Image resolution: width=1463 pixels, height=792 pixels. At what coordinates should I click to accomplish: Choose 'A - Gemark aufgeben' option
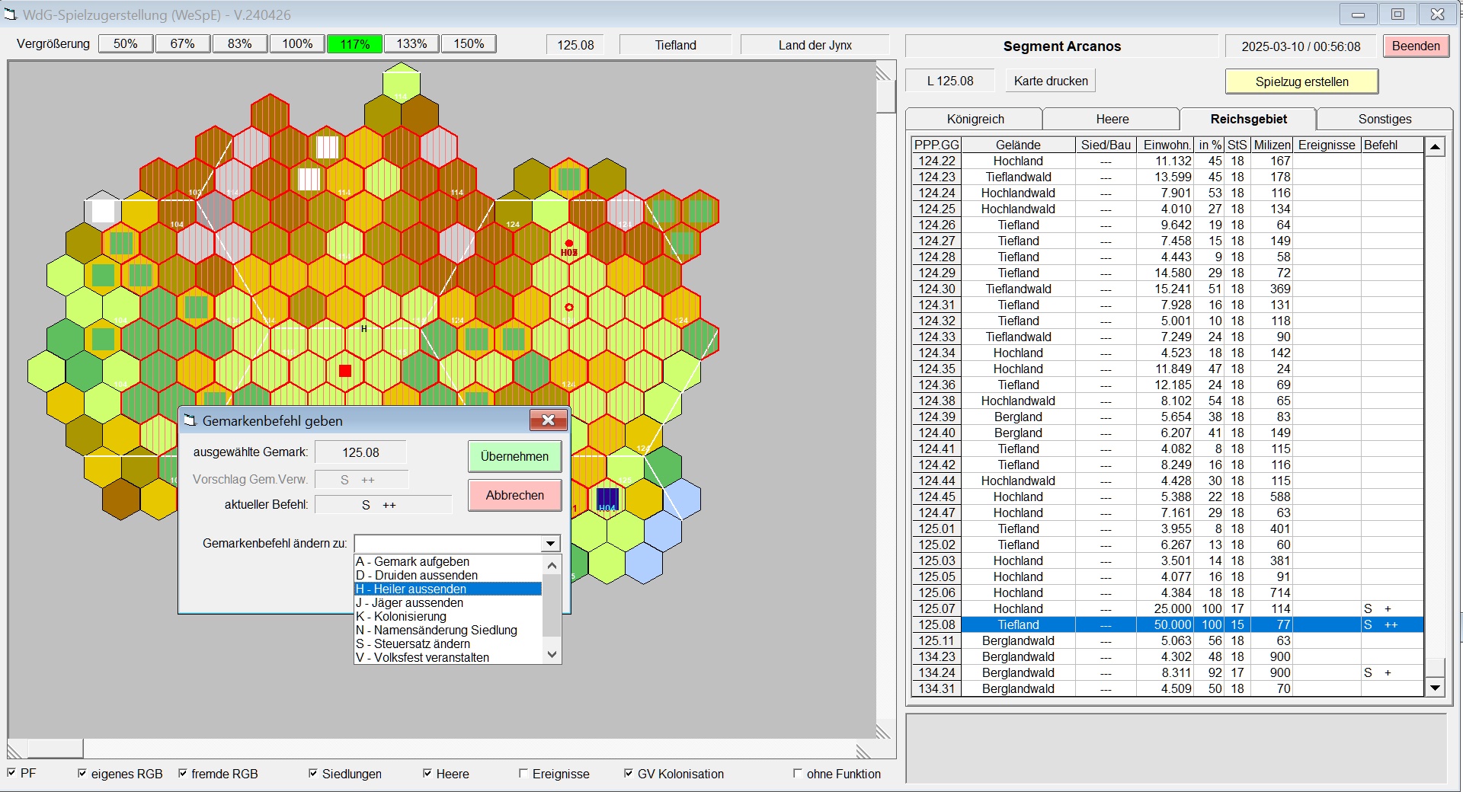click(x=448, y=561)
